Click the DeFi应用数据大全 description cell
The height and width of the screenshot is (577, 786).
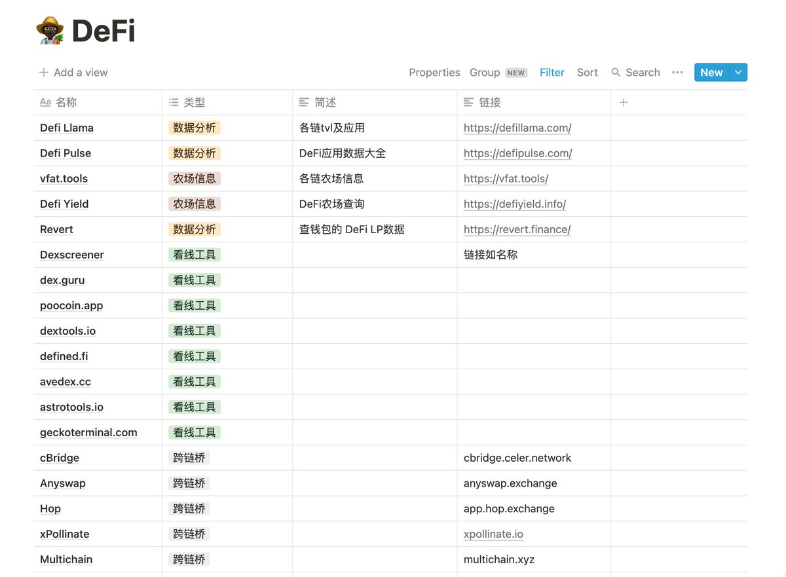click(375, 153)
